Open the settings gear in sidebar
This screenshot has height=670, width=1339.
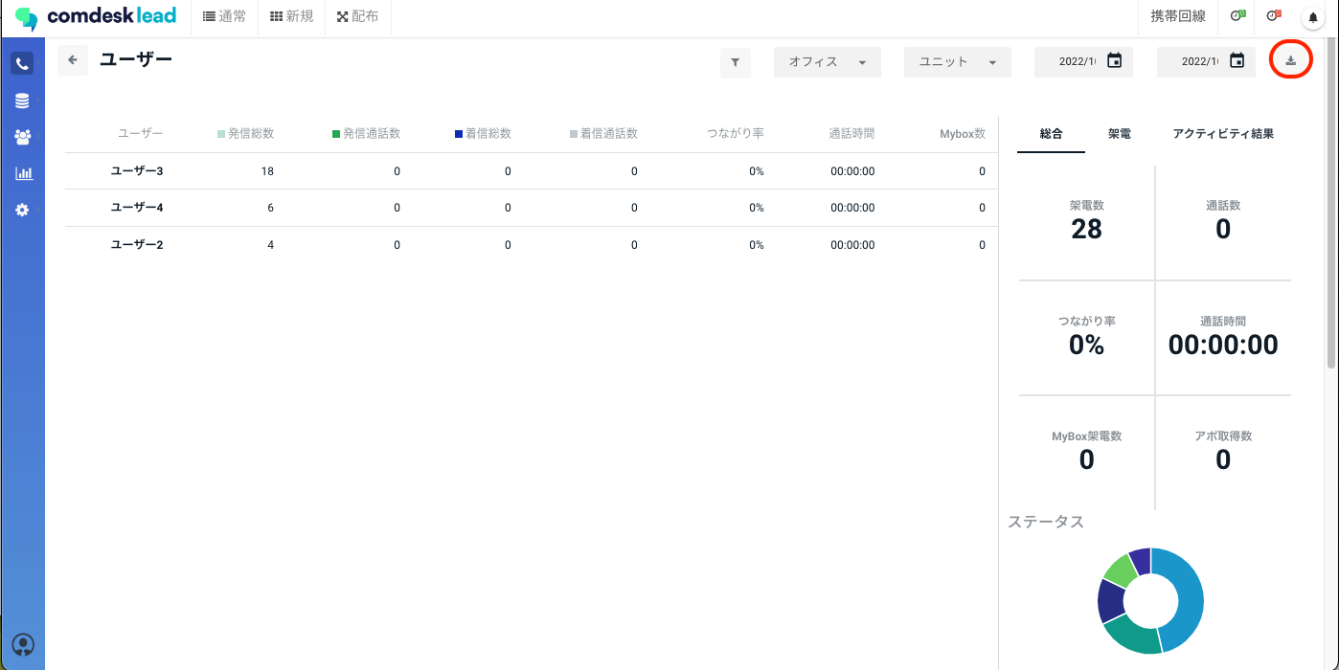click(22, 210)
